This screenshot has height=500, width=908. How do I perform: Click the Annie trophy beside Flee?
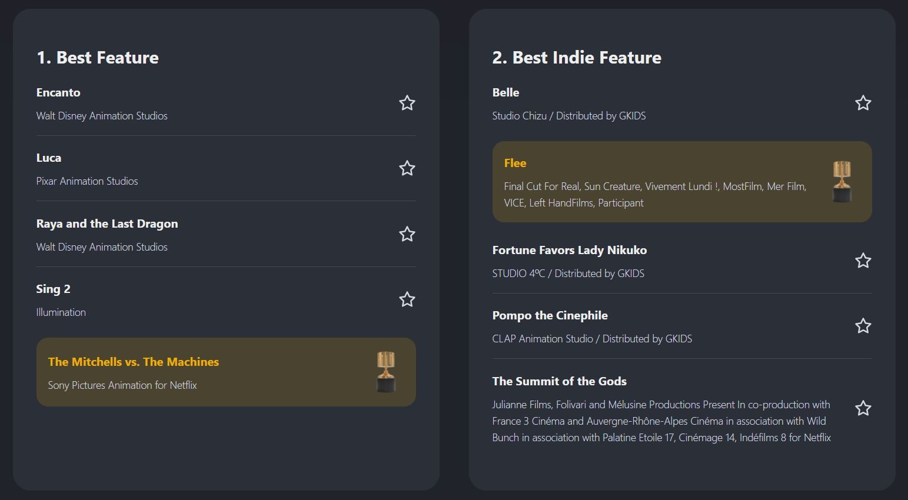[842, 182]
